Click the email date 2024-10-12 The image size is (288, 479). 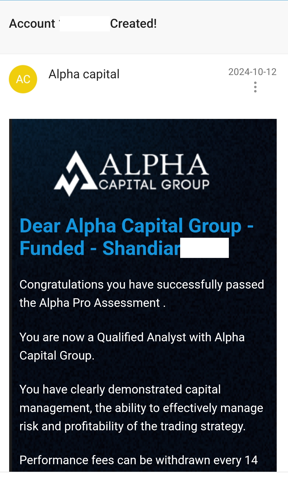point(252,72)
